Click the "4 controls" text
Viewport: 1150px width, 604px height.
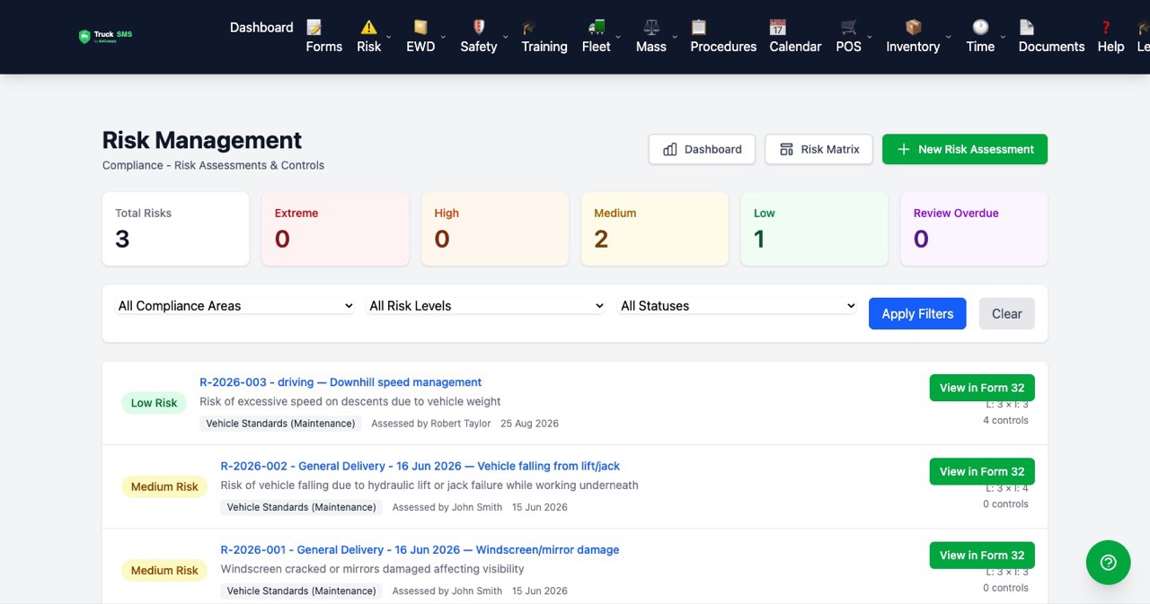click(1005, 420)
